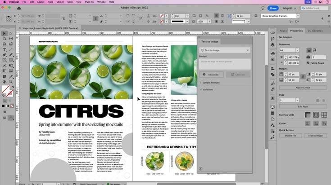This screenshot has width=331, height=185.
Task: Click the Home icon
Action: tap(19, 8)
